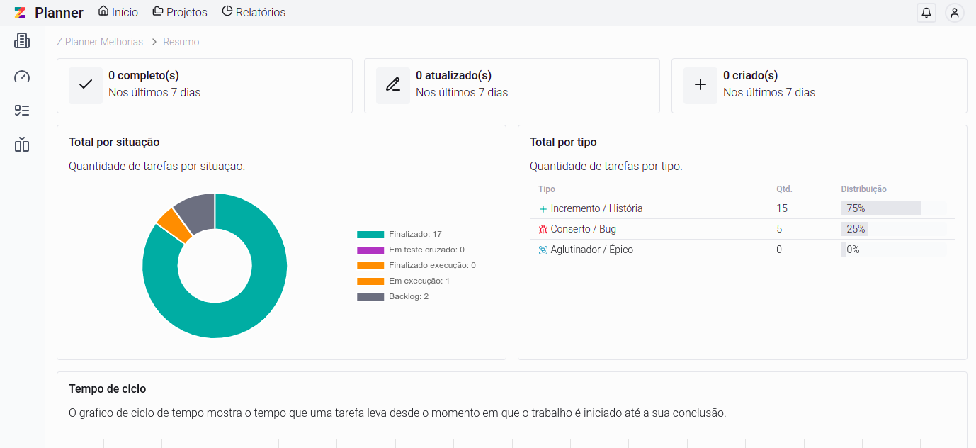Click the checkmark icon in completos card
Image resolution: width=976 pixels, height=448 pixels.
coord(86,84)
